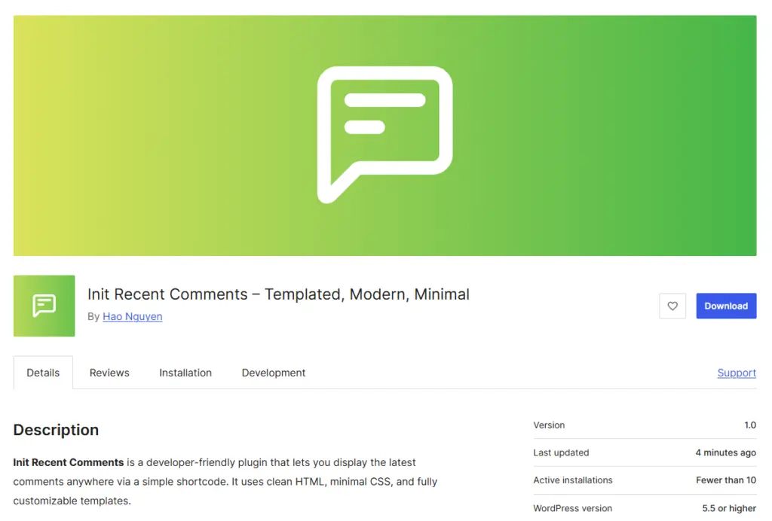The width and height of the screenshot is (772, 521).
Task: Click the '4 minutes ago' value
Action: [726, 452]
